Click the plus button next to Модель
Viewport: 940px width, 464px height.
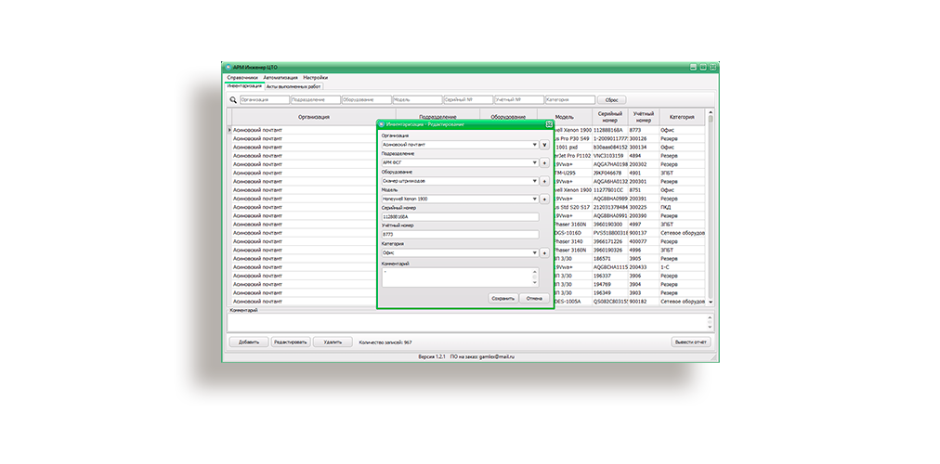pos(545,199)
